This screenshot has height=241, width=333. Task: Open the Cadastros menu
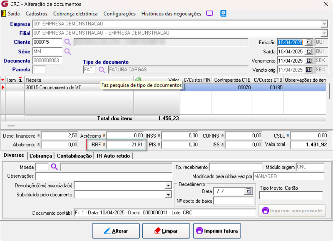point(37,14)
